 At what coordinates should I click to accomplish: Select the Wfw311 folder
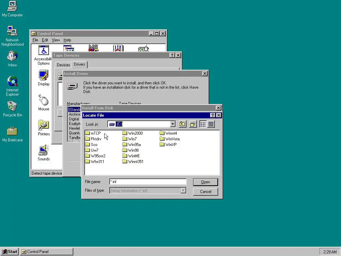95,162
